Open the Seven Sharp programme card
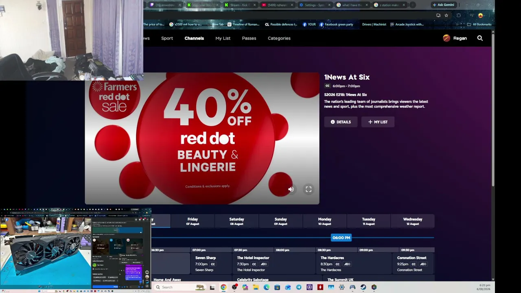This screenshot has width=521, height=293. tap(211, 264)
